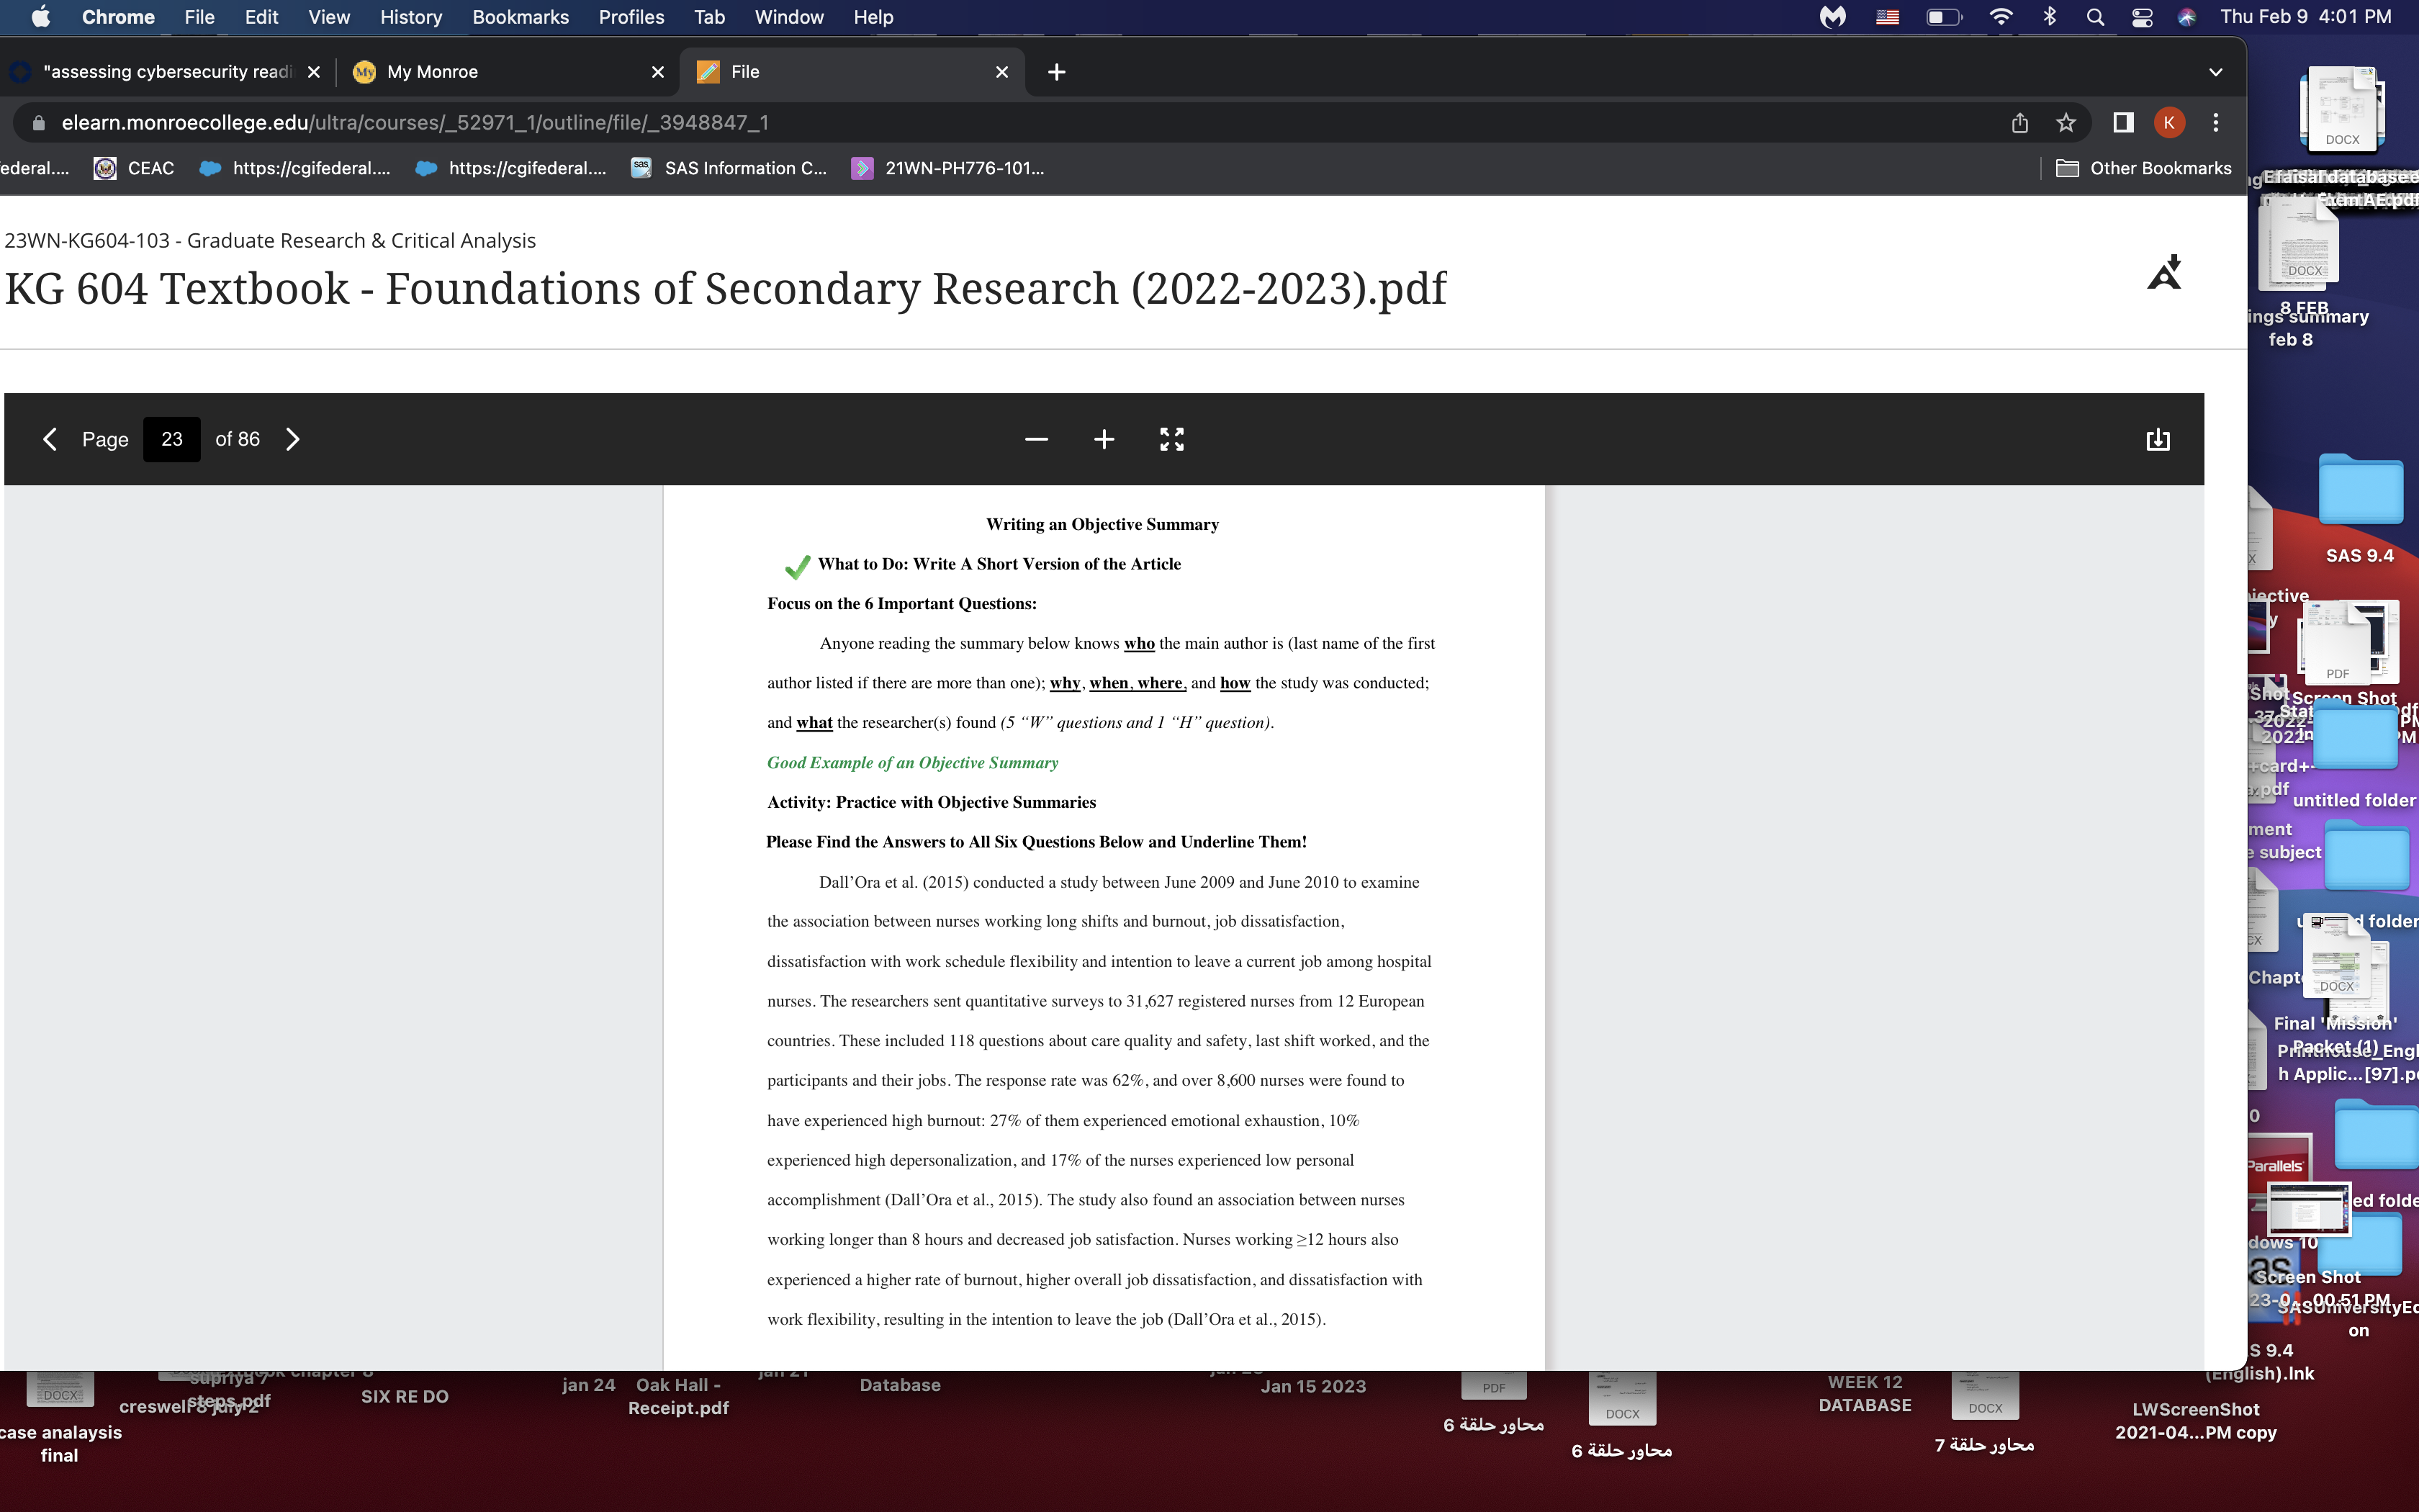Viewport: 2419px width, 1512px height.
Task: Open the History menu
Action: [x=411, y=17]
